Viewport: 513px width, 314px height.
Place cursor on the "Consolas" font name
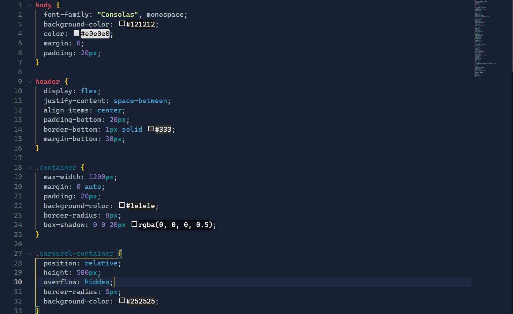click(x=117, y=14)
